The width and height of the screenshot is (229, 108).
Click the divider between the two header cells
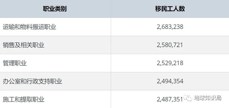point(111,9)
